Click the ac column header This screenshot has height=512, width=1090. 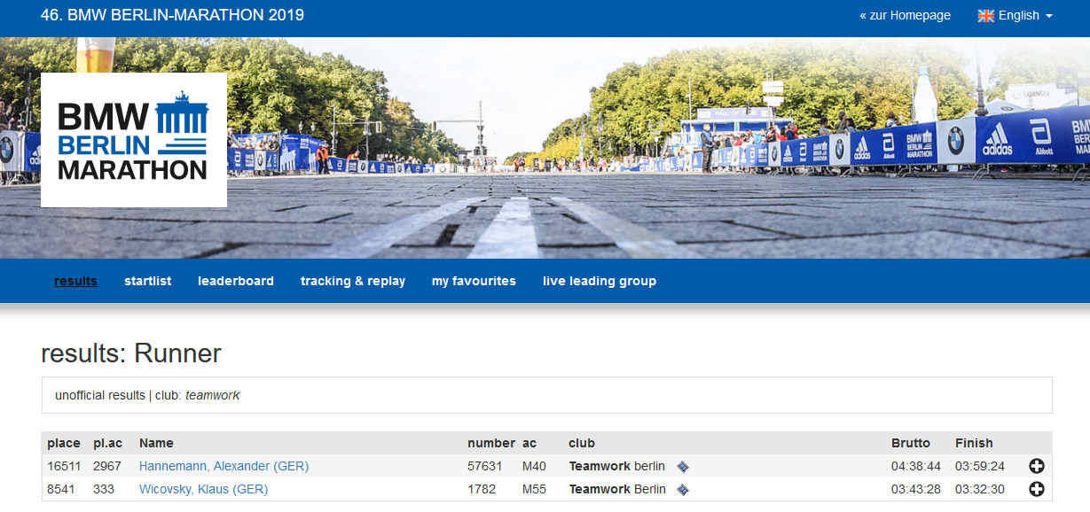pos(529,443)
